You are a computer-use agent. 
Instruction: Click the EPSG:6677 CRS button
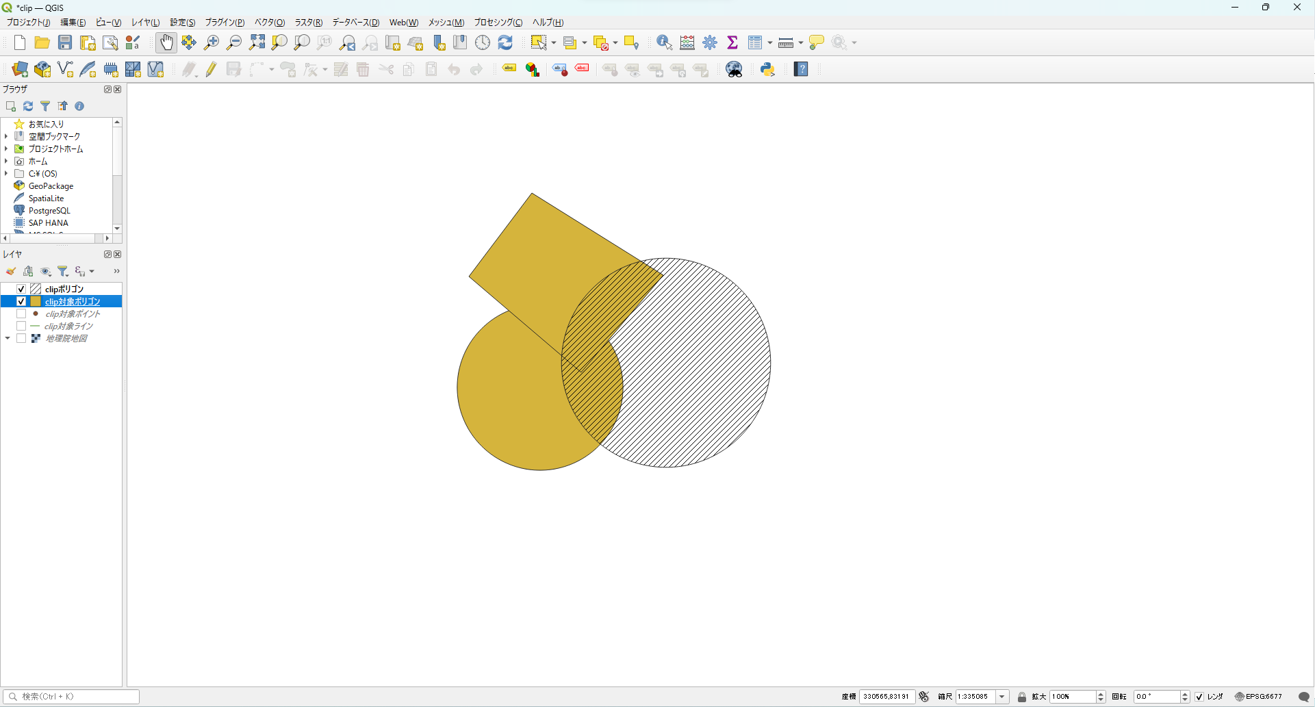pyautogui.click(x=1259, y=697)
